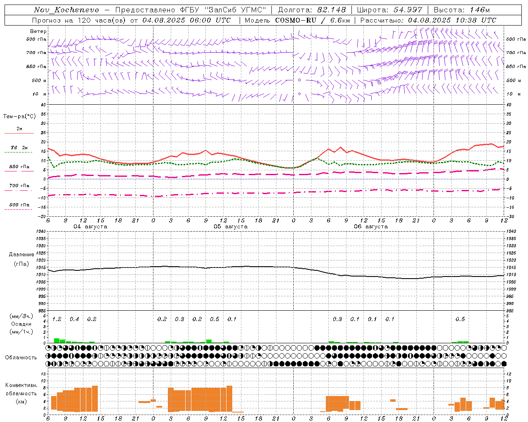Viewport: 528px width, 422px height.
Task: Click the latitude value Широта: 54.997
Action: tap(389, 10)
